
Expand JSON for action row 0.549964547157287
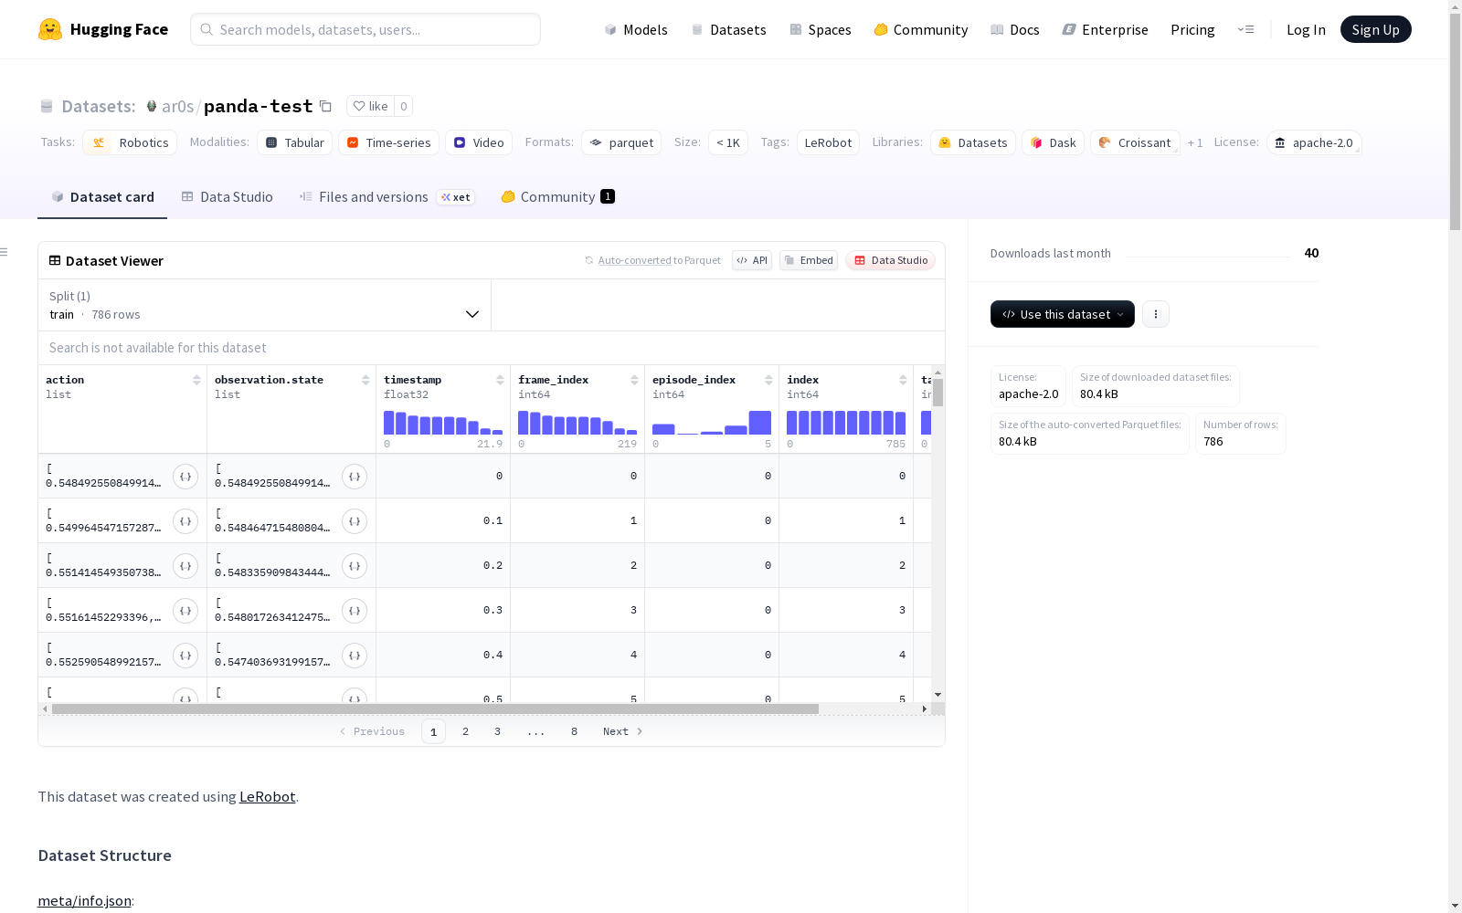(185, 521)
